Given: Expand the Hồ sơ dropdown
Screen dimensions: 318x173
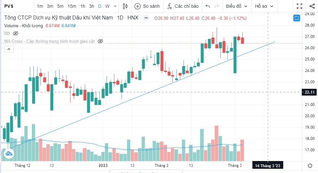Looking at the screenshot, I should pos(264,6).
